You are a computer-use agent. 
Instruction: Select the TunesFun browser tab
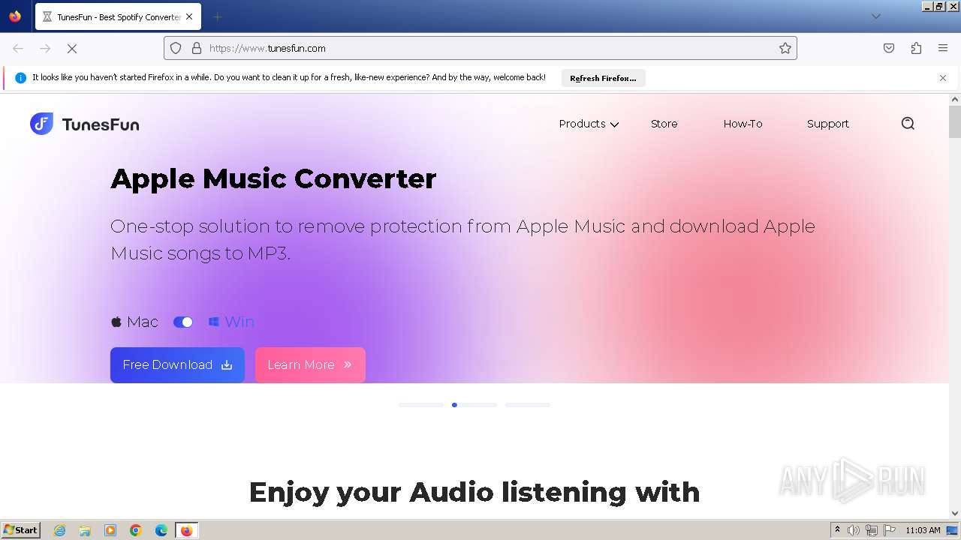[117, 16]
